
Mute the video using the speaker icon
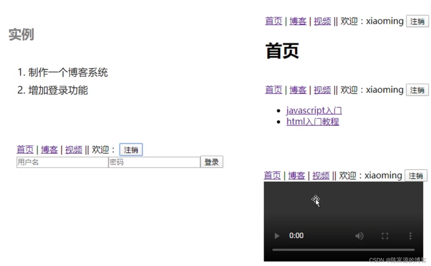point(359,236)
